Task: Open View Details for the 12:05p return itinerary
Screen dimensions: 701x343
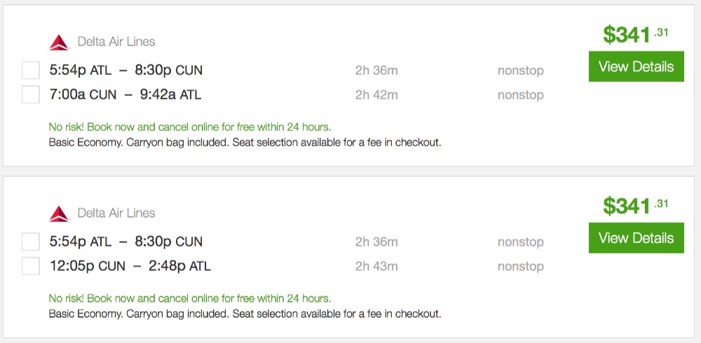Action: coord(636,238)
